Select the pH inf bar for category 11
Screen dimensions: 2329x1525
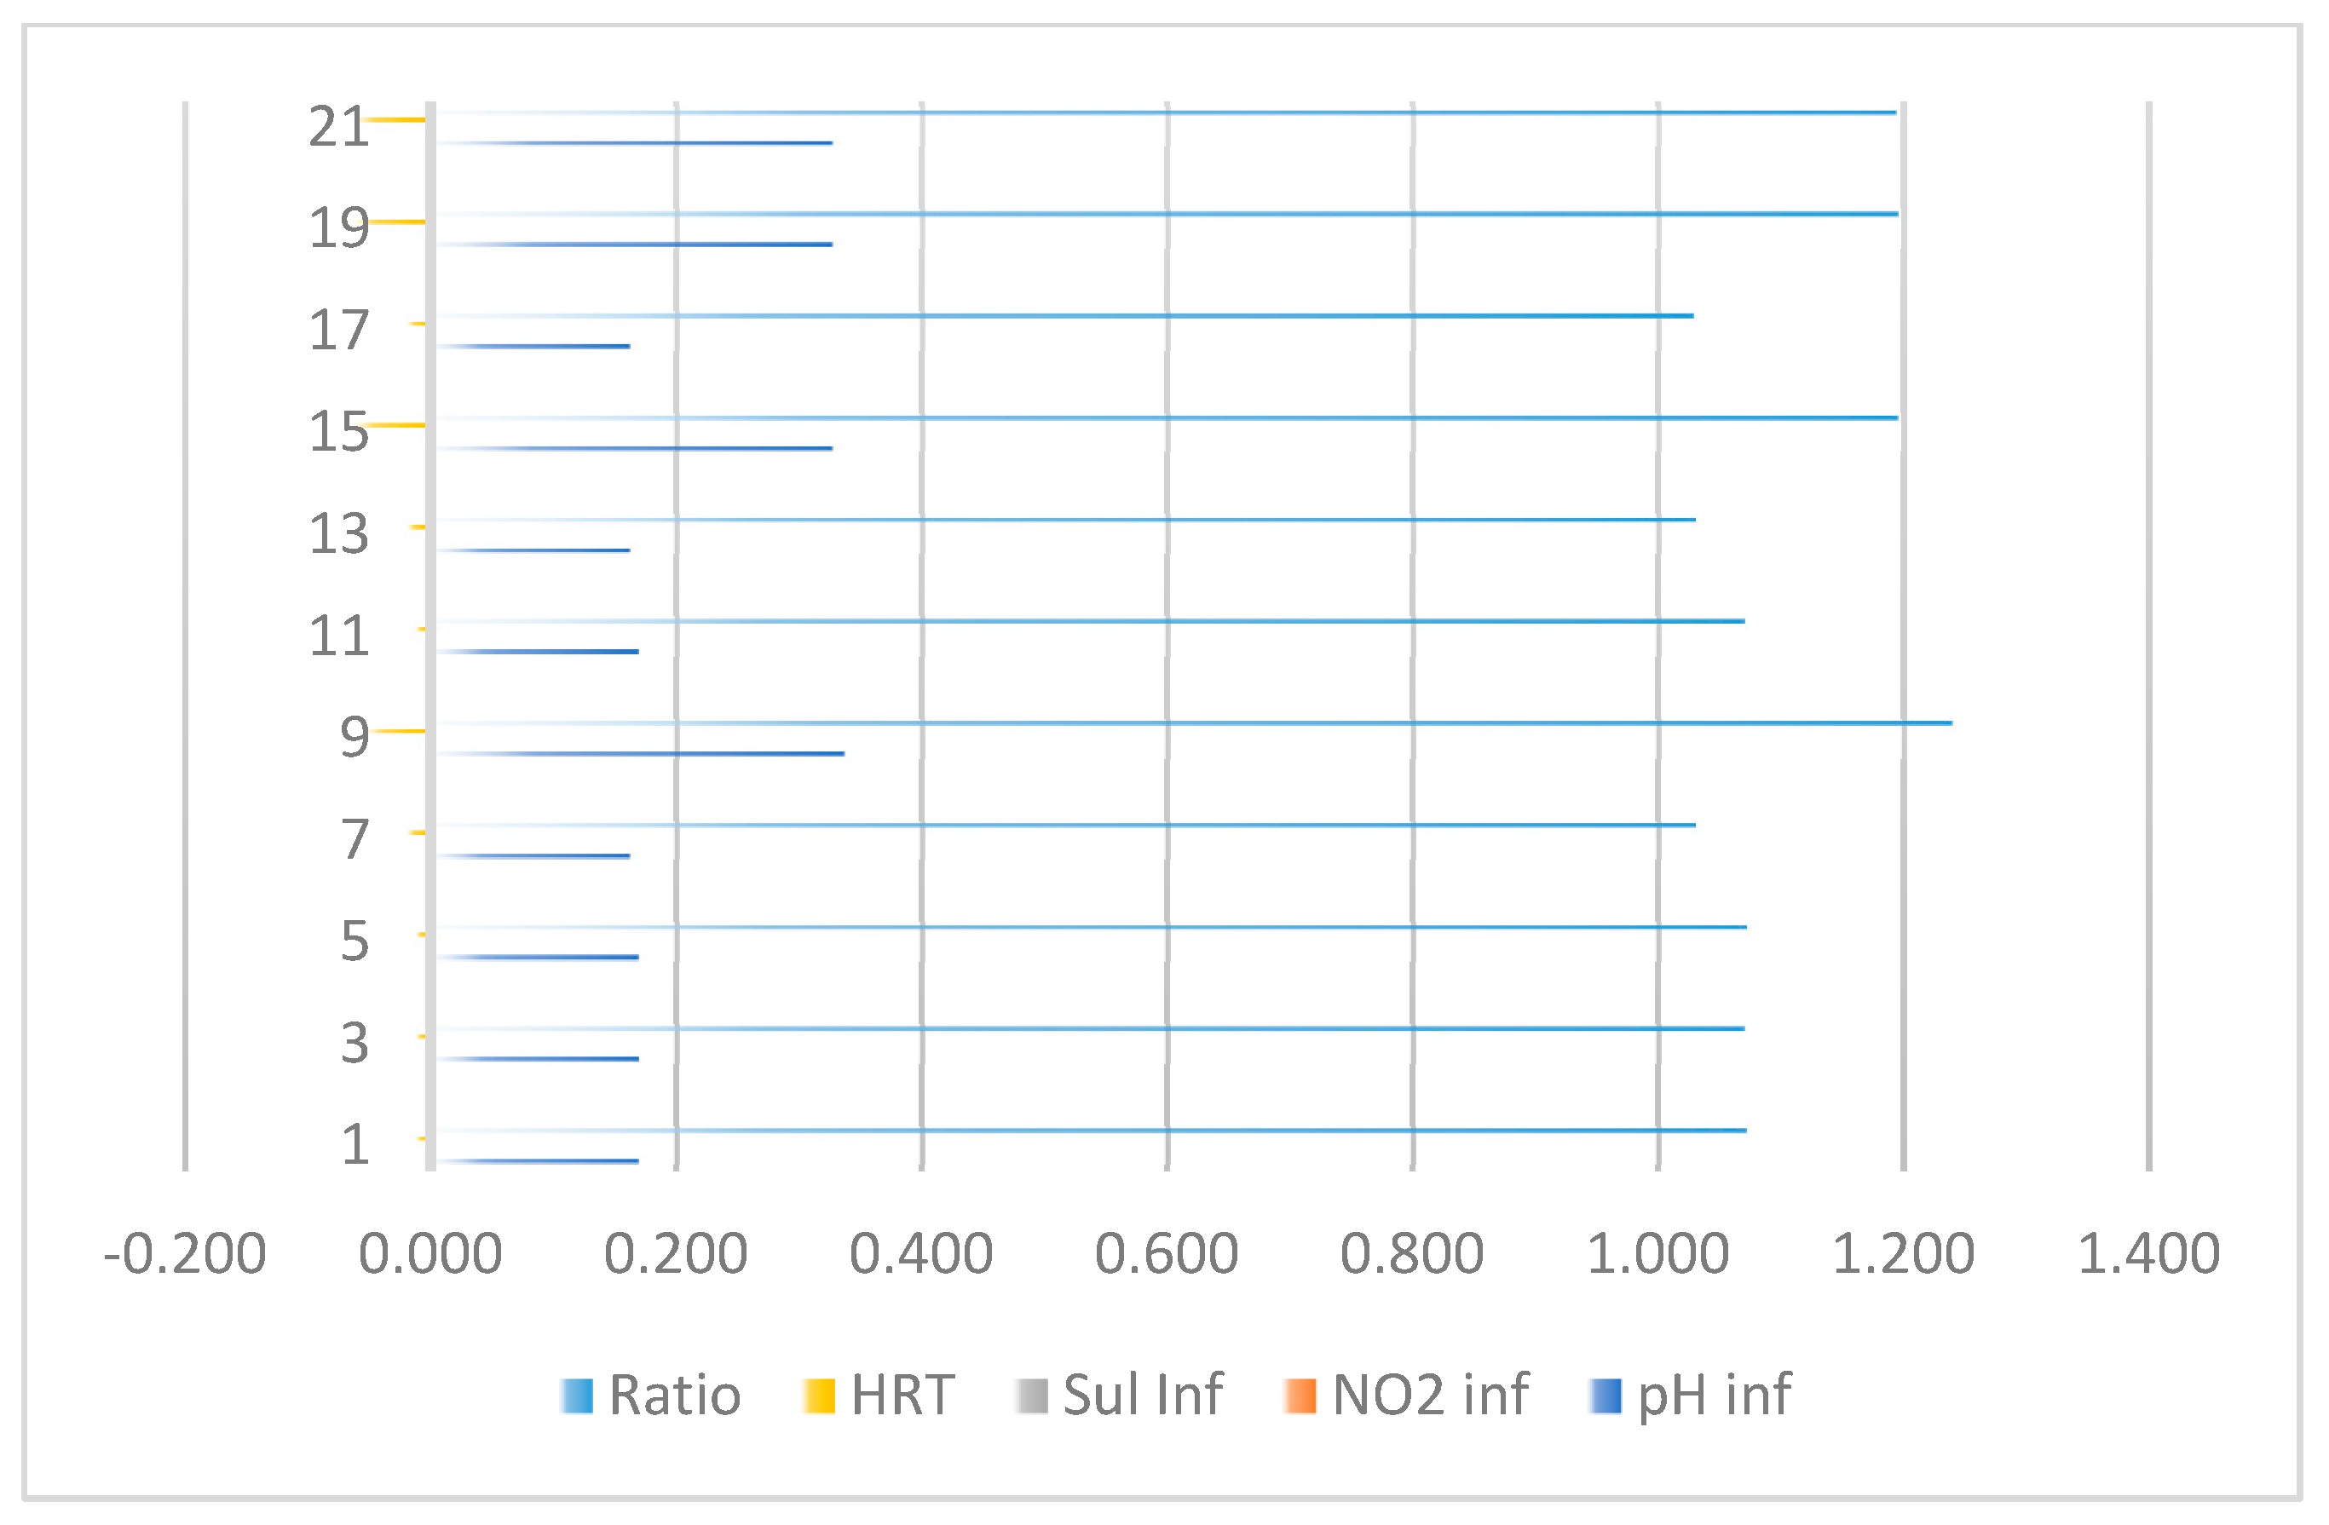pyautogui.click(x=537, y=652)
